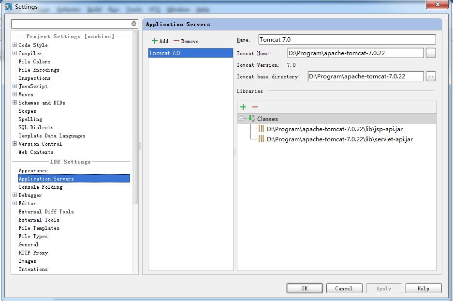The image size is (453, 301).
Task: Add a new application server
Action: (x=160, y=41)
